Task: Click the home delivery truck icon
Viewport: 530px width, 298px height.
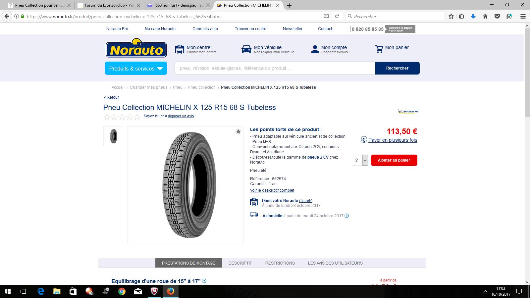Action: (x=254, y=215)
